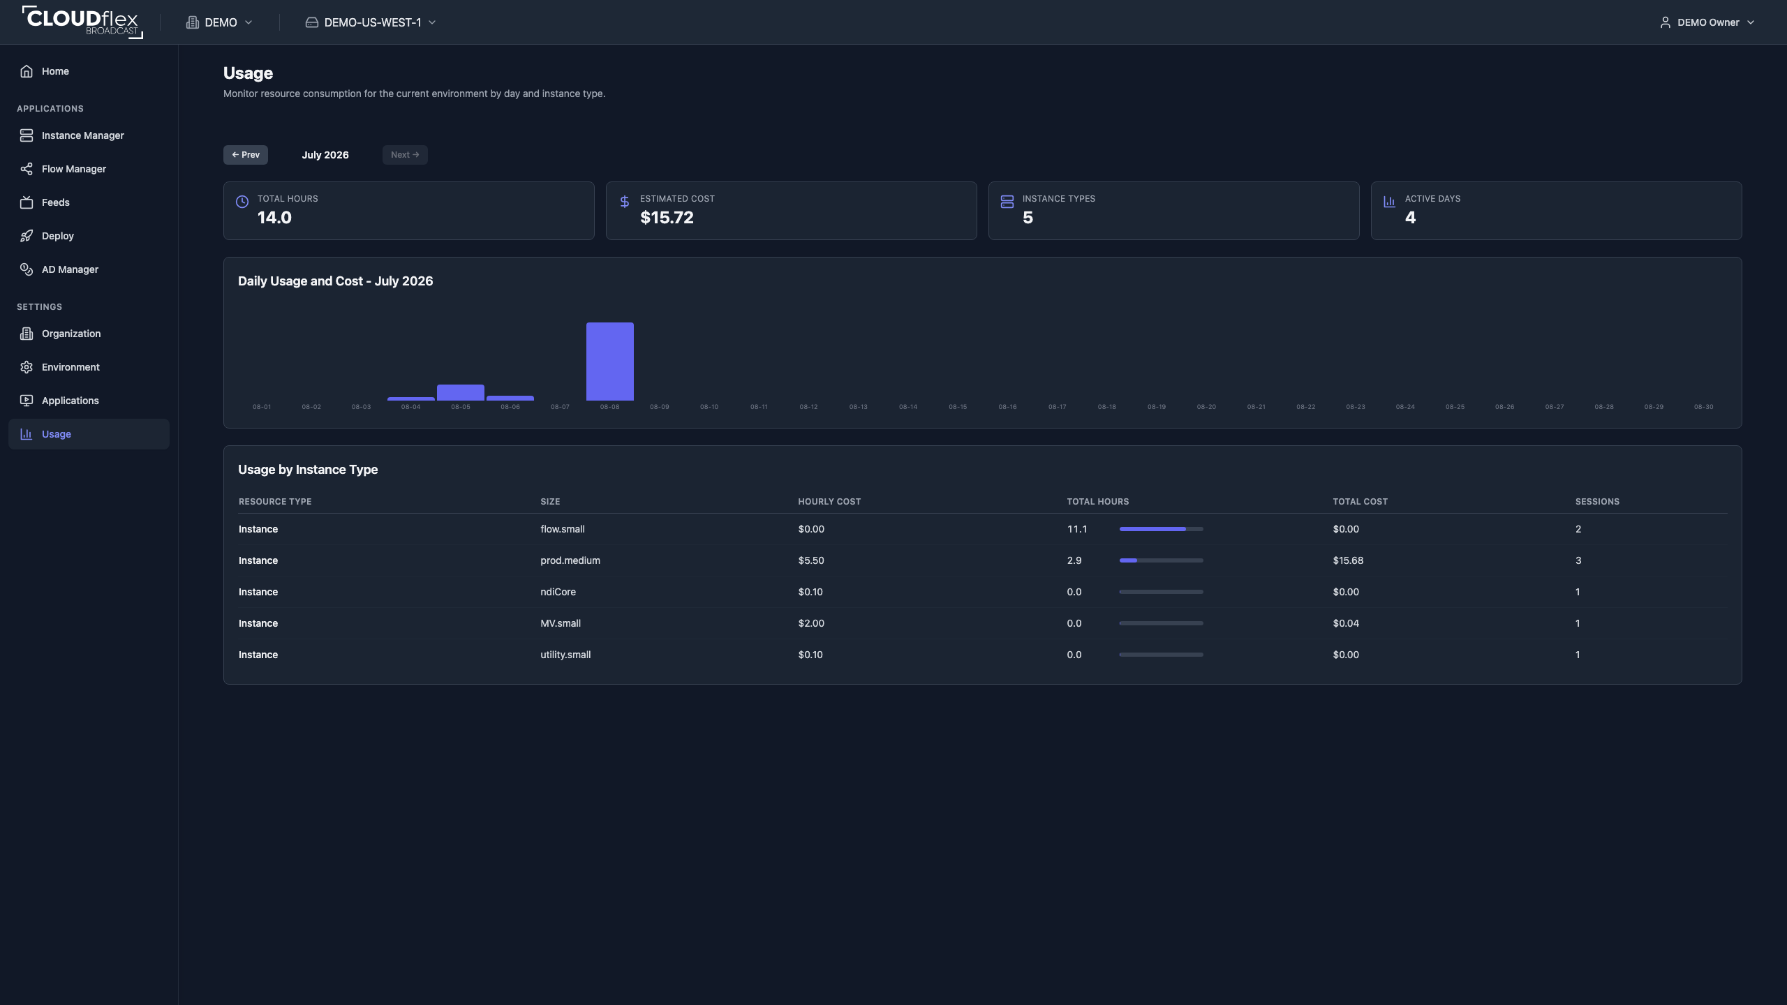Image resolution: width=1787 pixels, height=1005 pixels.
Task: Click the $15.68 total cost cell
Action: (x=1348, y=560)
